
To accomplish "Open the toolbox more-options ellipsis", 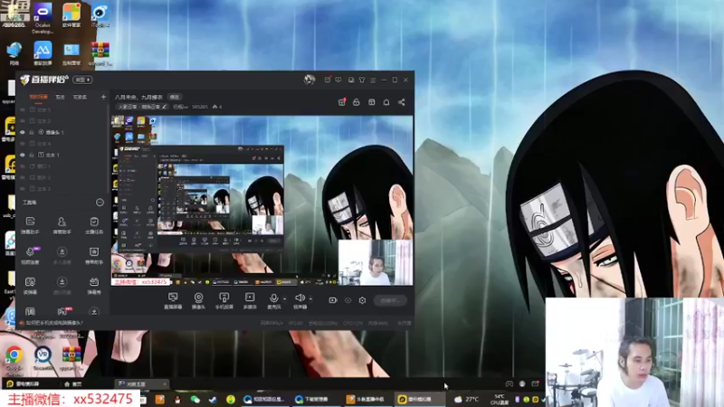I will pyautogui.click(x=100, y=203).
